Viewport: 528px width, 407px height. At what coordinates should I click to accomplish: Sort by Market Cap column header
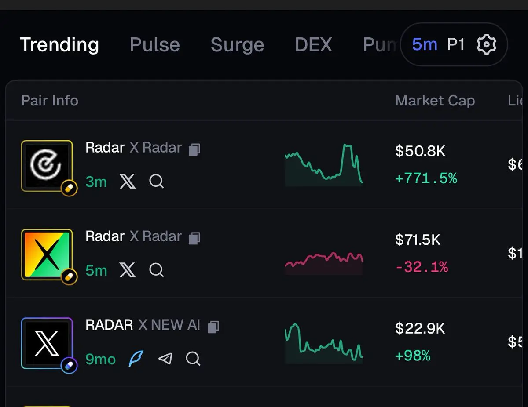(x=435, y=101)
